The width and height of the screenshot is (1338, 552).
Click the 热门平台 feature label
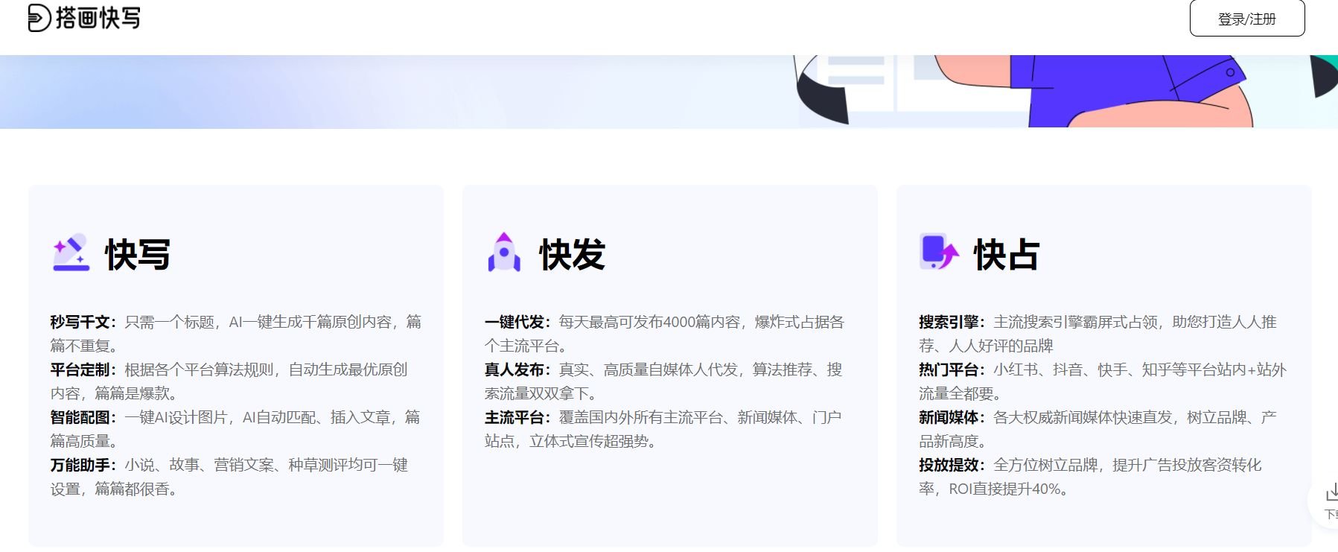click(x=949, y=369)
